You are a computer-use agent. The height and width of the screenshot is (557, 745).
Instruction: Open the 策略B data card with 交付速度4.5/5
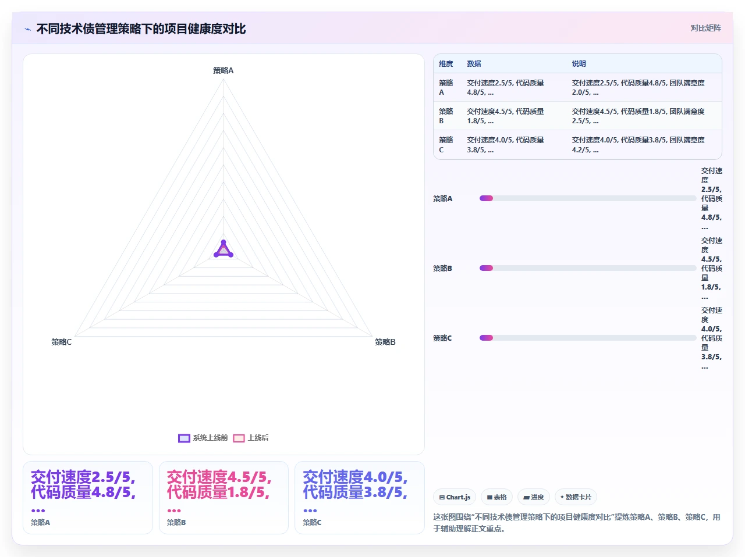[x=223, y=498]
